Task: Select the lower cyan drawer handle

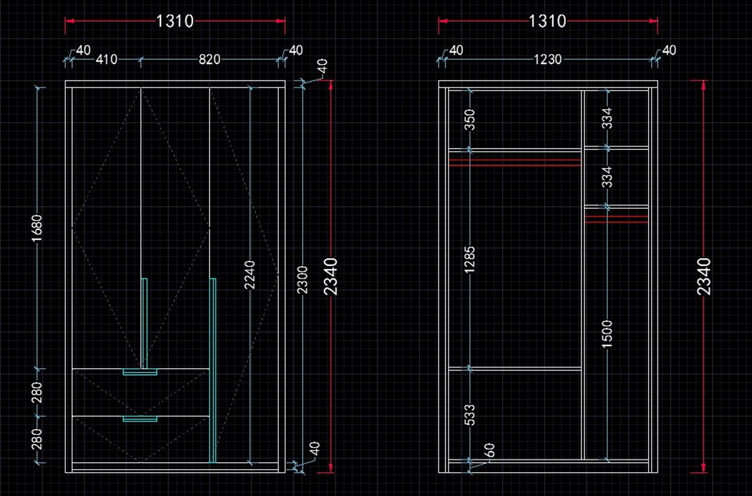Action: (139, 419)
